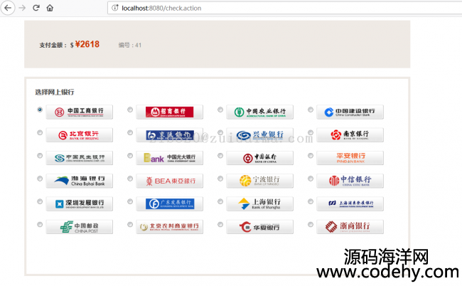The width and height of the screenshot is (462, 286).
Task: Select the 中国光大银行 radio button
Action: [130, 156]
